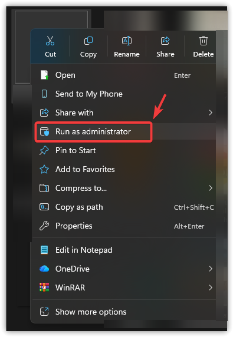Choose Edit in Notepad
Image resolution: width=233 pixels, height=337 pixels.
pyautogui.click(x=124, y=250)
